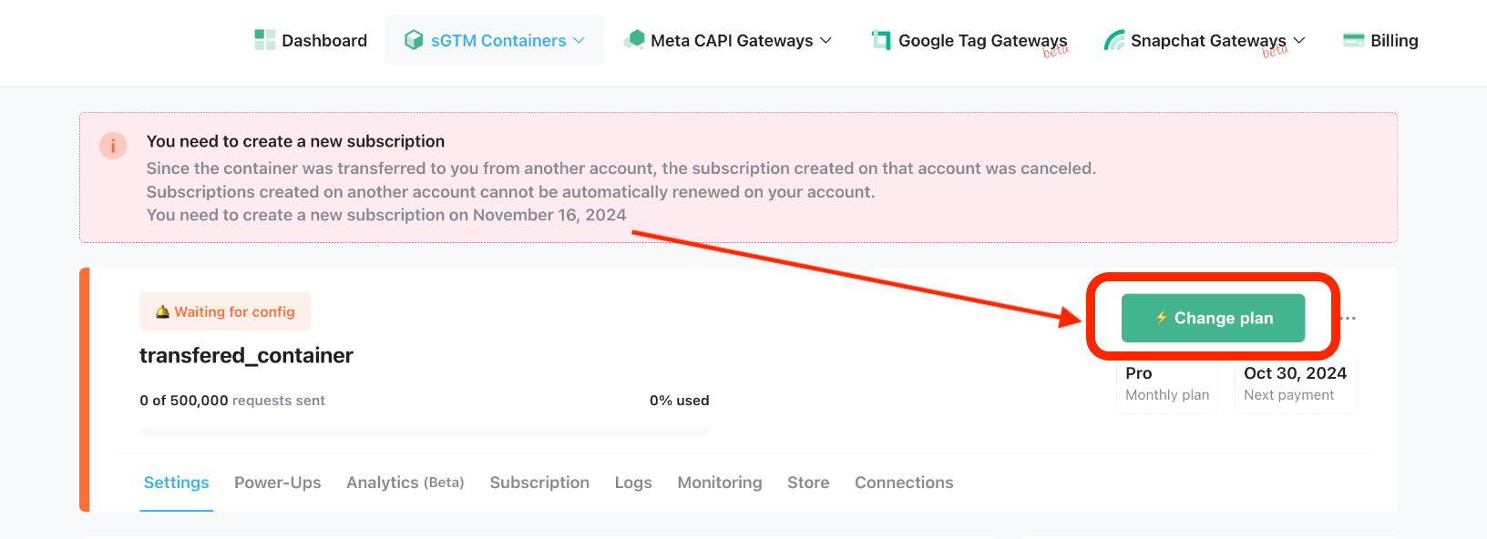The image size is (1487, 539).
Task: Expand the Meta CAPI Gateways dropdown chevron
Action: click(x=826, y=41)
